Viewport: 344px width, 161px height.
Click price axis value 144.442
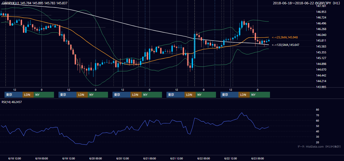321,75
